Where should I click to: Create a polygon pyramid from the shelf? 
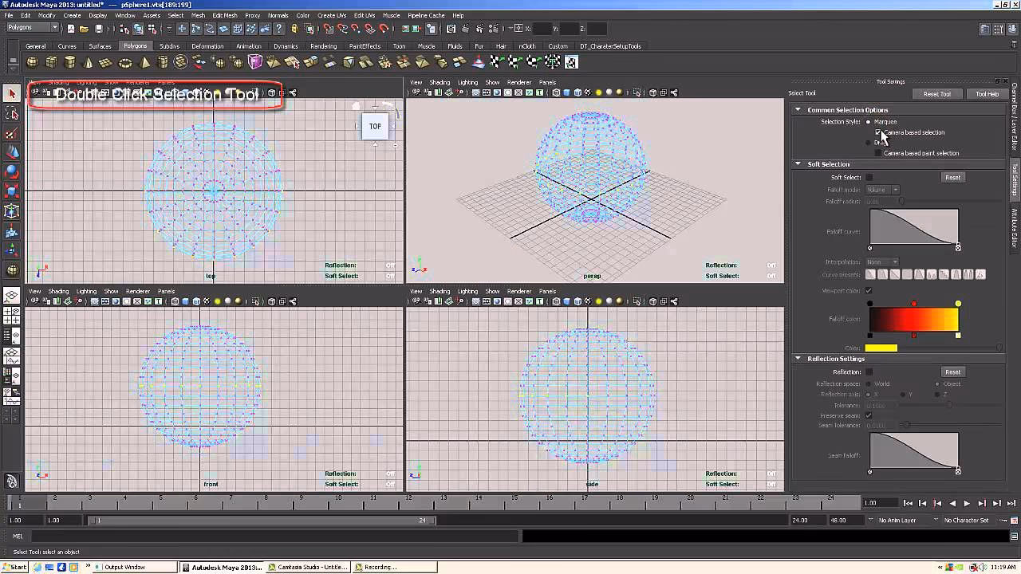click(x=144, y=62)
